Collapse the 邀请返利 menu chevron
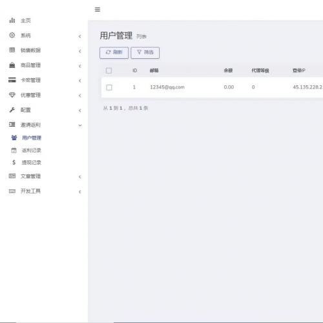323x323 pixels. click(x=80, y=125)
